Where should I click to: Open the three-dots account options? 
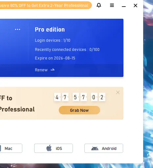[x=17, y=29]
